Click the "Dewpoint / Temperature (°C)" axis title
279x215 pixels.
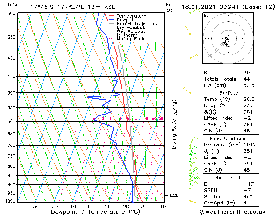click(95, 212)
